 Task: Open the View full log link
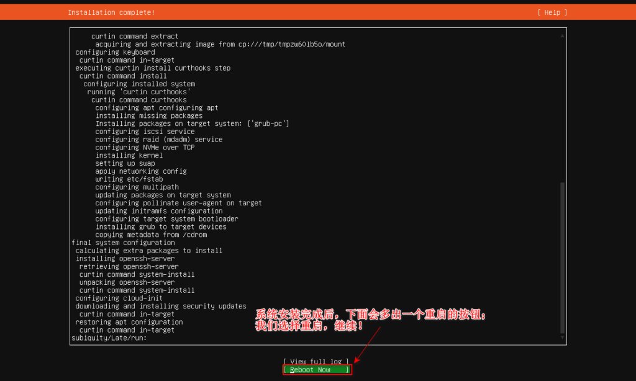(317, 361)
